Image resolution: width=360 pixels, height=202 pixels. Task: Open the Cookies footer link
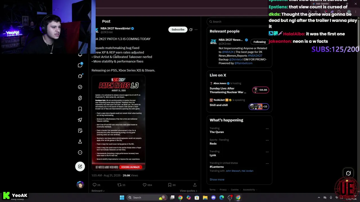(235, 190)
